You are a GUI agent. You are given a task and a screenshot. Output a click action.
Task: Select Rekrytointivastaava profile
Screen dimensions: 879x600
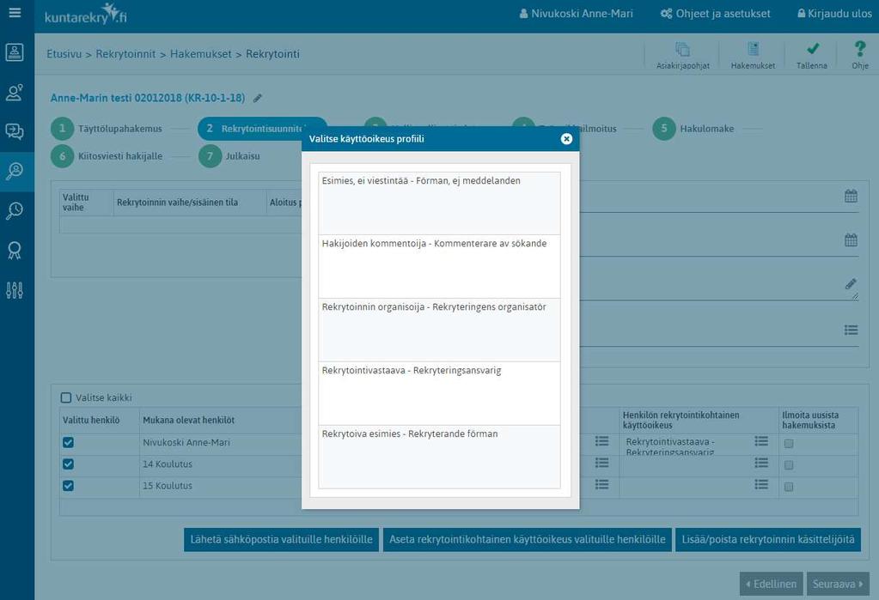pos(439,393)
